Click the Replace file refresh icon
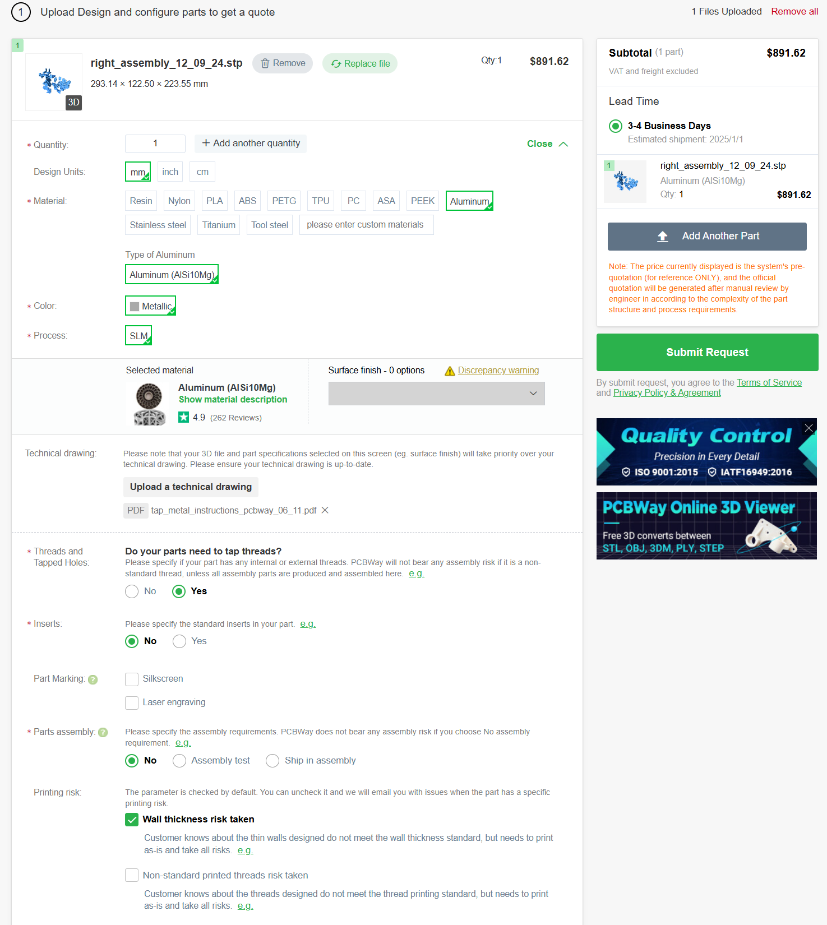 pyautogui.click(x=336, y=64)
